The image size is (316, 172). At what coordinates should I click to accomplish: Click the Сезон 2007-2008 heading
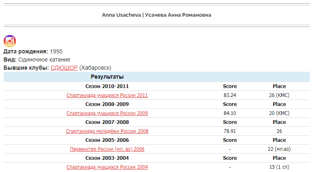tap(107, 122)
